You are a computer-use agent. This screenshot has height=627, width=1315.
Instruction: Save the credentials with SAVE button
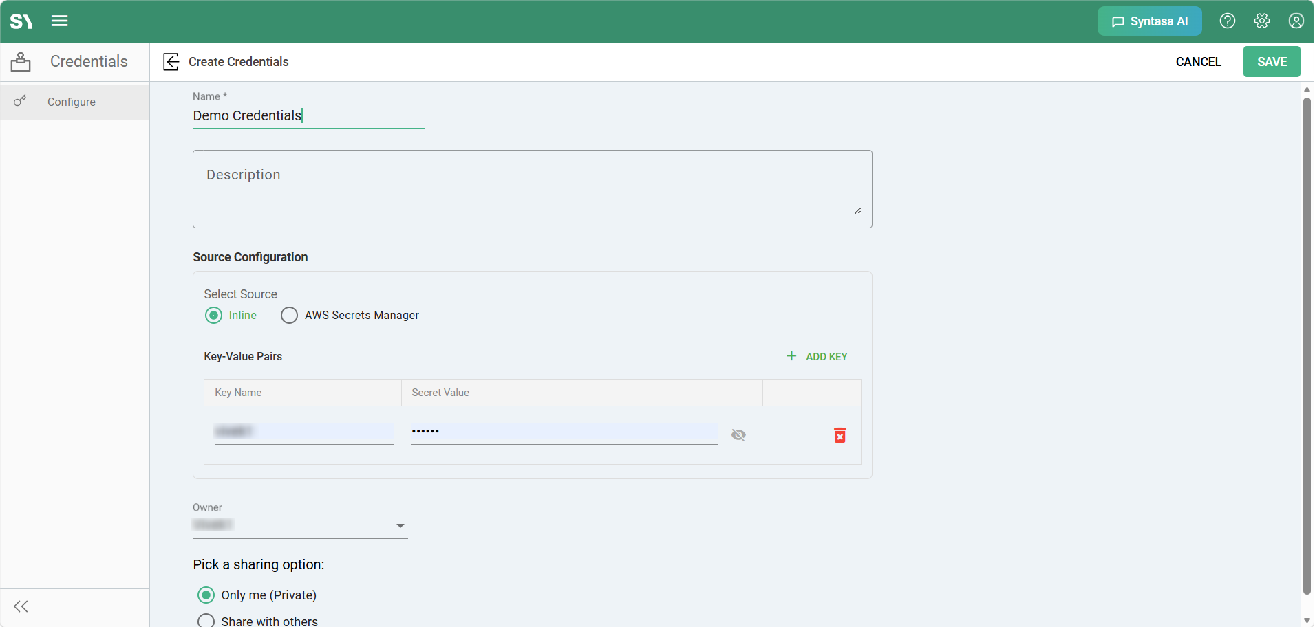pyautogui.click(x=1272, y=62)
